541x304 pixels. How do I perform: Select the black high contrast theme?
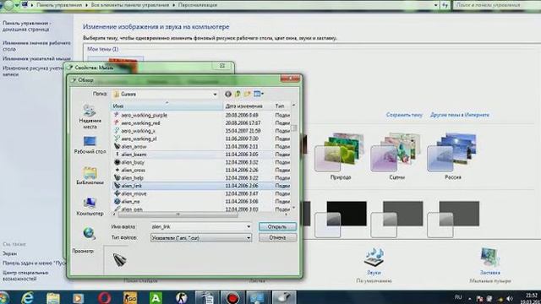click(340, 220)
